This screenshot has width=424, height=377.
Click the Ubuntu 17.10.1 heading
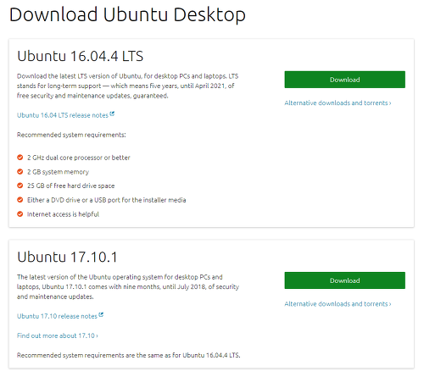[67, 257]
